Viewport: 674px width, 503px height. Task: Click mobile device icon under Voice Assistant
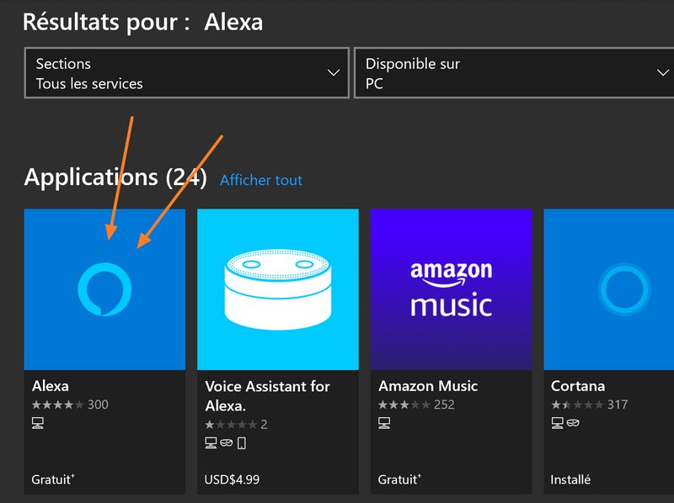click(x=242, y=443)
